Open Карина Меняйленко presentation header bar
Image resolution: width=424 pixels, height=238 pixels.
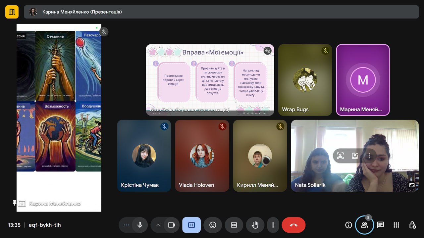[x=221, y=12]
